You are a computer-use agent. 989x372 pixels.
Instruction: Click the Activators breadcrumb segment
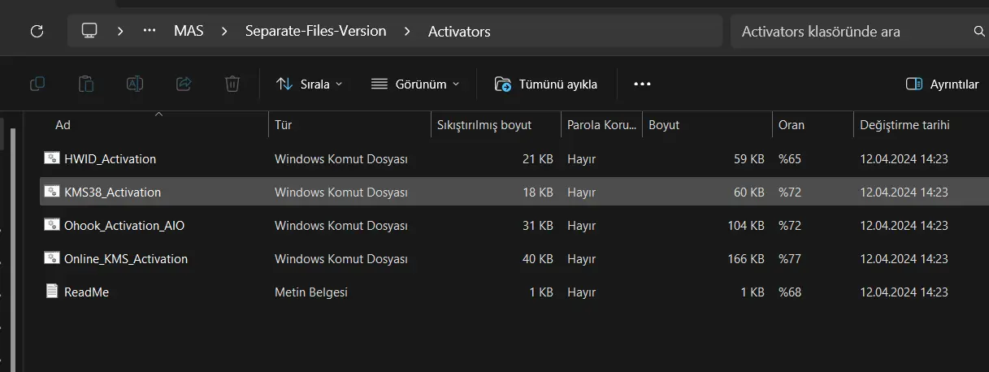459,32
